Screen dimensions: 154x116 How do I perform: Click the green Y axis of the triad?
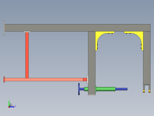pos(9,104)
